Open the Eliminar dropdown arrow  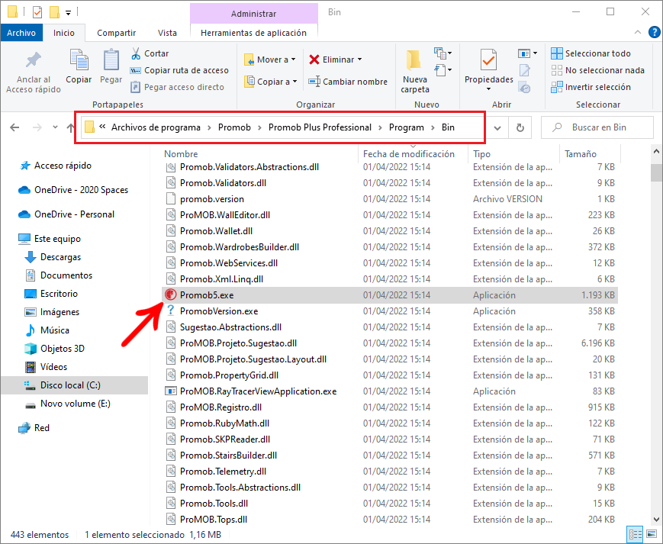pyautogui.click(x=360, y=60)
